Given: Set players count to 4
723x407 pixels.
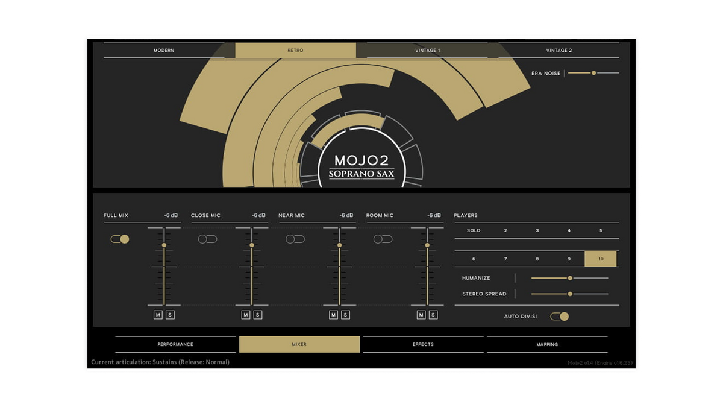Looking at the screenshot, I should coord(569,231).
